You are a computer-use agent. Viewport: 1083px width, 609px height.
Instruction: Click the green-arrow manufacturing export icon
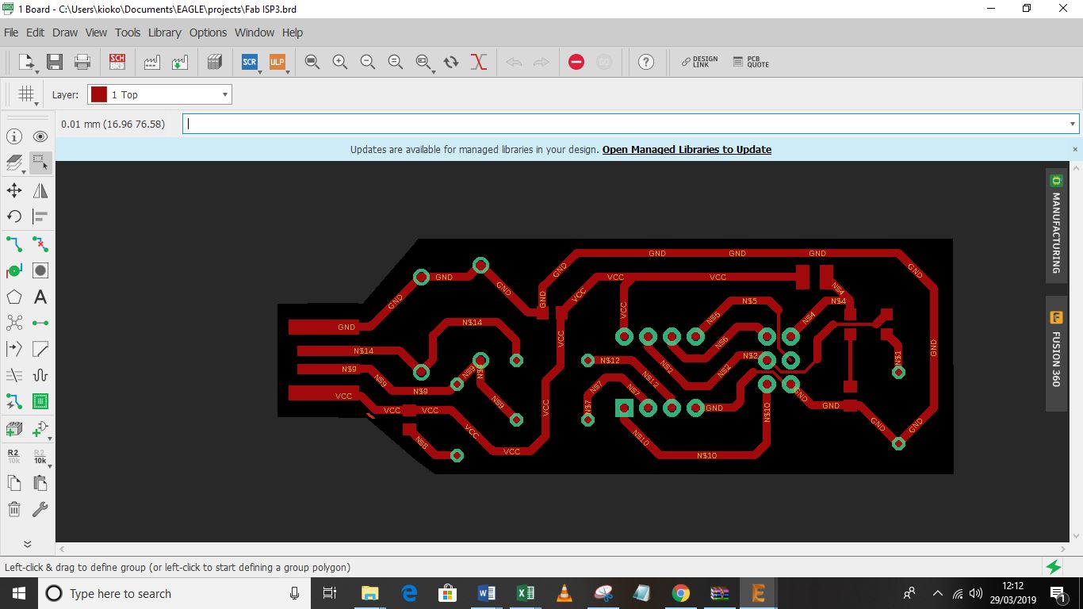pos(180,62)
